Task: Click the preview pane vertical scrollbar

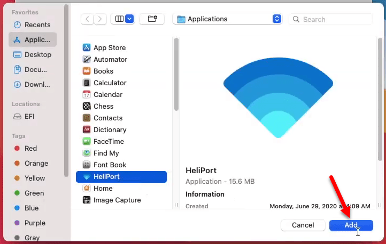Action: coord(380,99)
